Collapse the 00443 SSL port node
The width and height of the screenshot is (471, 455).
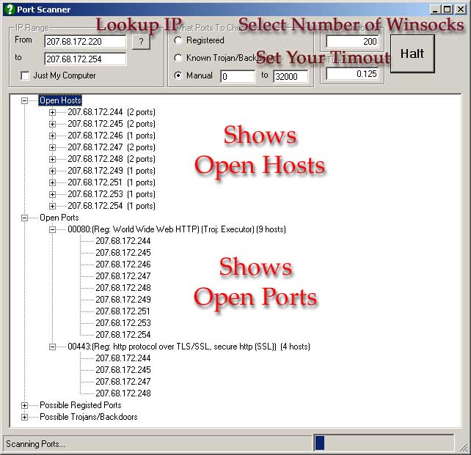coord(52,347)
